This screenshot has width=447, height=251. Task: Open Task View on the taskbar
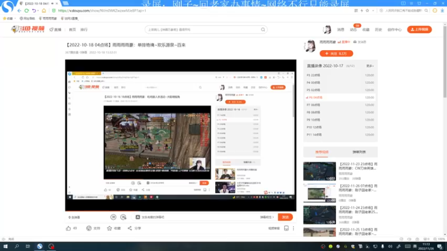[x=27, y=247]
